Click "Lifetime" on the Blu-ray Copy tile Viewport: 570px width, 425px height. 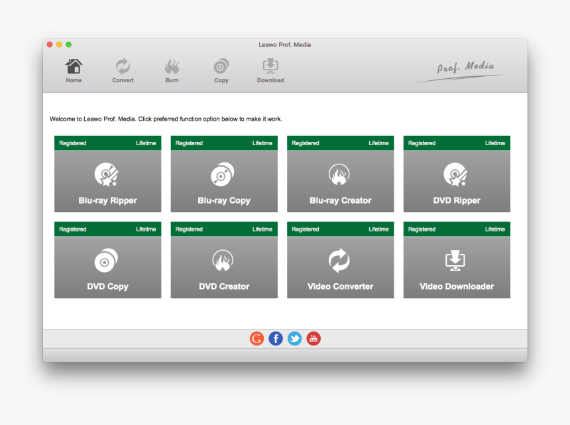262,143
